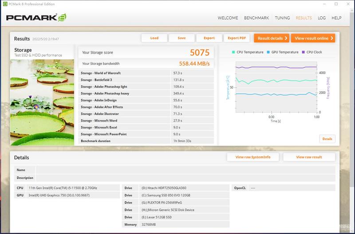Save the benchmark result
Viewport: 355px width, 234px height.
(182, 38)
